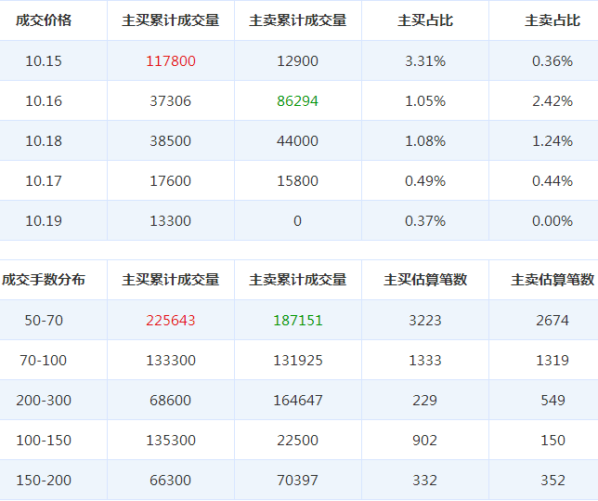Select the 70-100 range cell
This screenshot has width=598, height=501.
tap(44, 361)
